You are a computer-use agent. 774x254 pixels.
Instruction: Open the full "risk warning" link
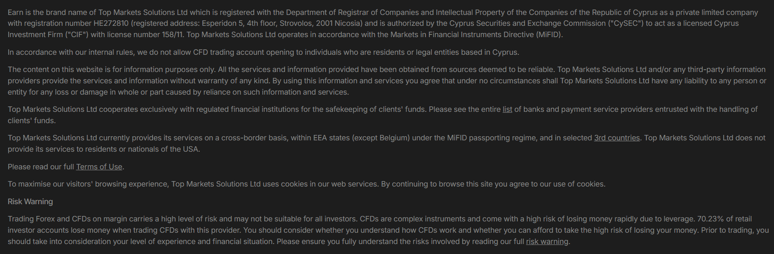(x=547, y=242)
